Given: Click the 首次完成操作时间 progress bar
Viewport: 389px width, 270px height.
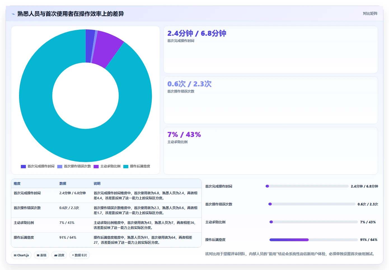Looking at the screenshot, I should coord(307,186).
